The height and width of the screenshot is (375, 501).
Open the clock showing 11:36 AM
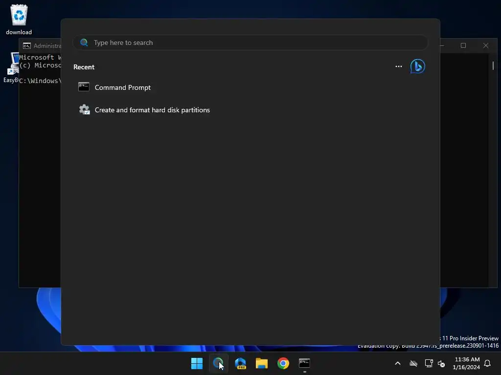[466, 363]
